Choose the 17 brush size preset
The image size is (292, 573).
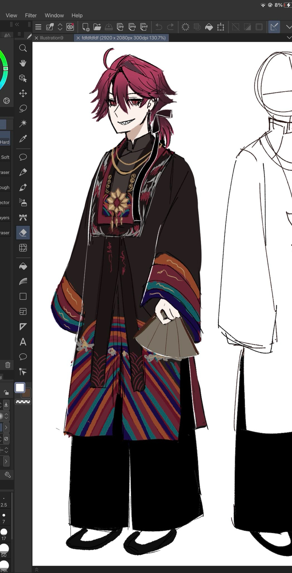click(x=4, y=532)
